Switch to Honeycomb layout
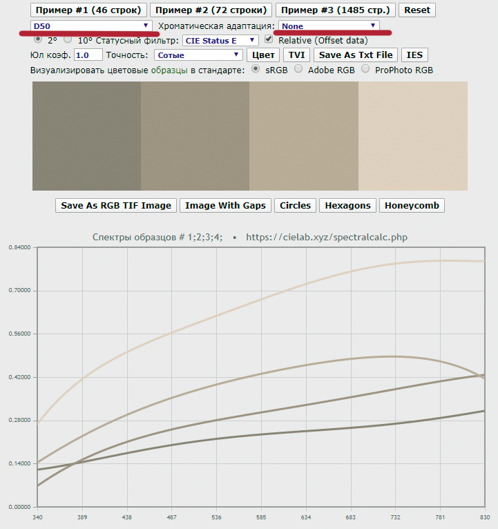The image size is (498, 529). point(412,205)
